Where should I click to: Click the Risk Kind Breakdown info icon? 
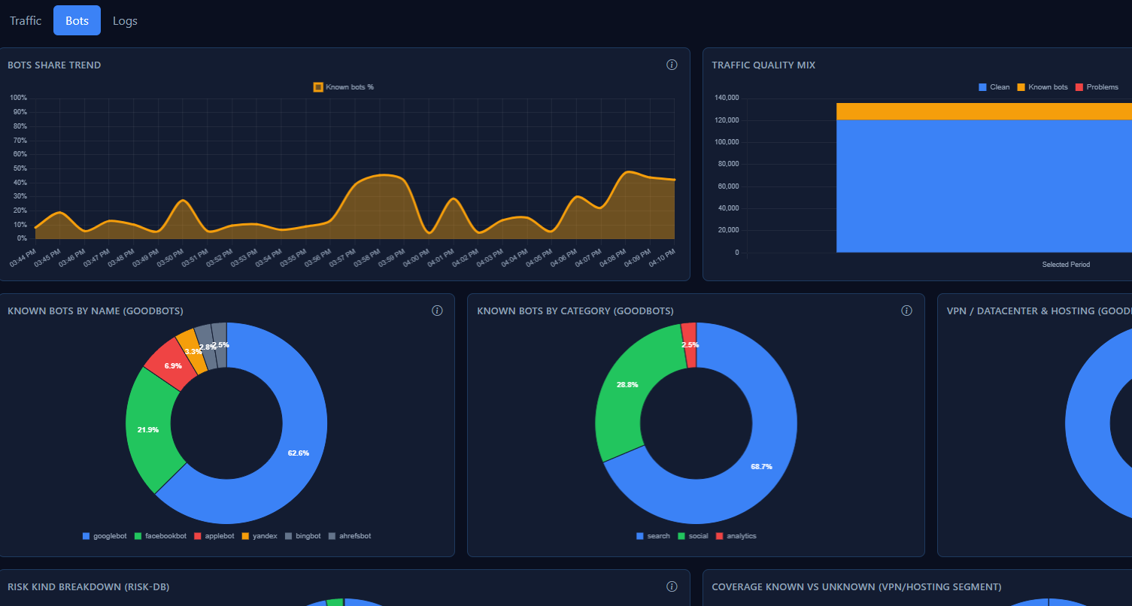click(672, 586)
